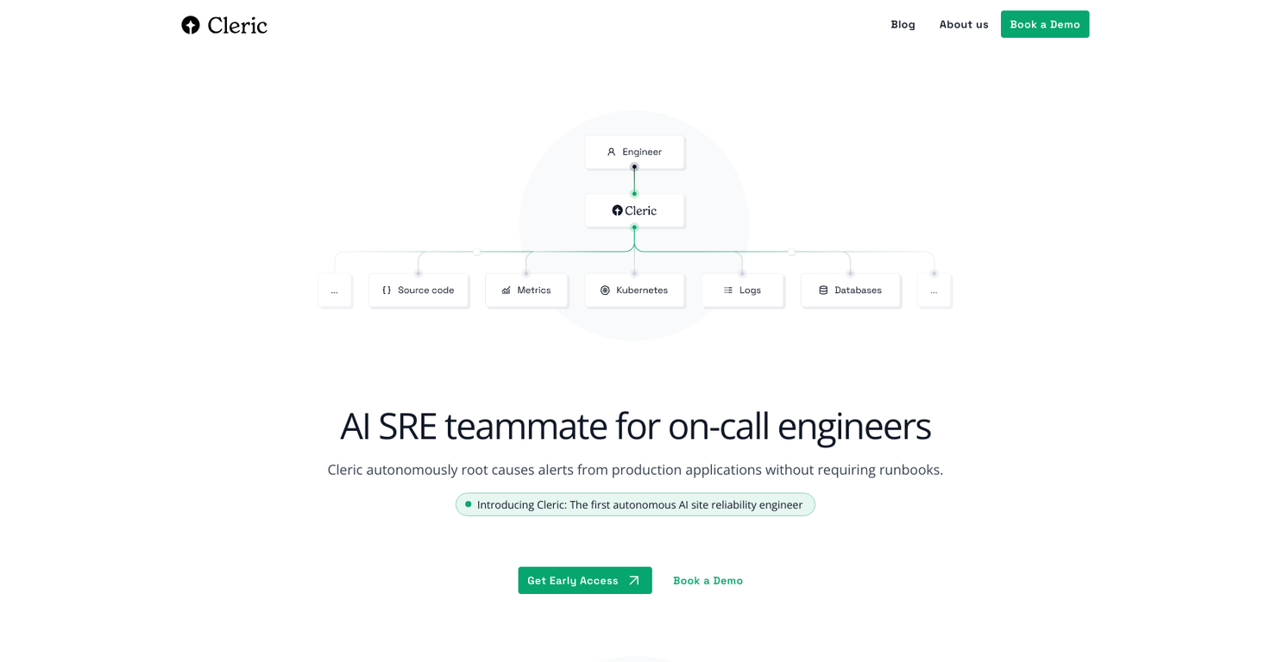Select the Engineer node in the diagram

pos(634,152)
